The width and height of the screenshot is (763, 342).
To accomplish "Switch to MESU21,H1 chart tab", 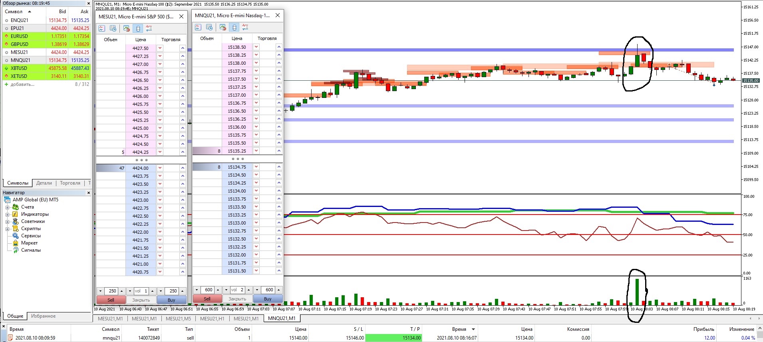I will point(212,318).
